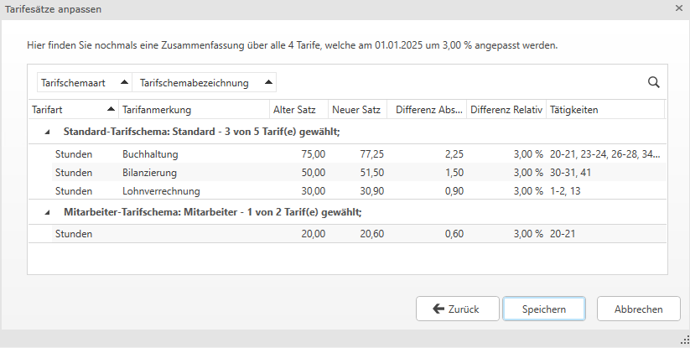The image size is (690, 348).
Task: Click the Abbrechen button
Action: point(638,309)
